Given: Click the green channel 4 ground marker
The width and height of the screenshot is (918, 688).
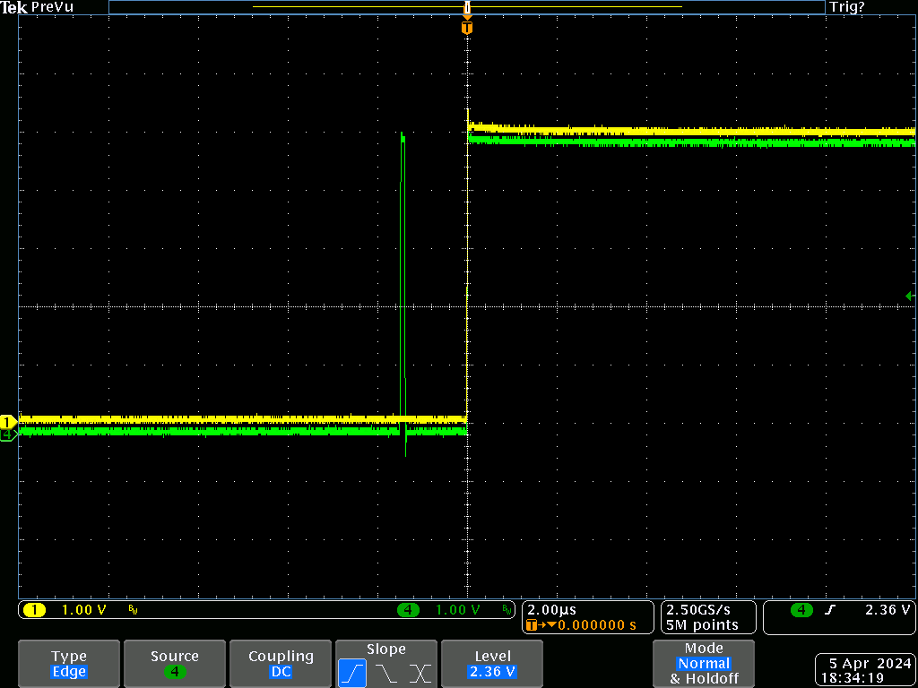Looking at the screenshot, I should tap(8, 434).
